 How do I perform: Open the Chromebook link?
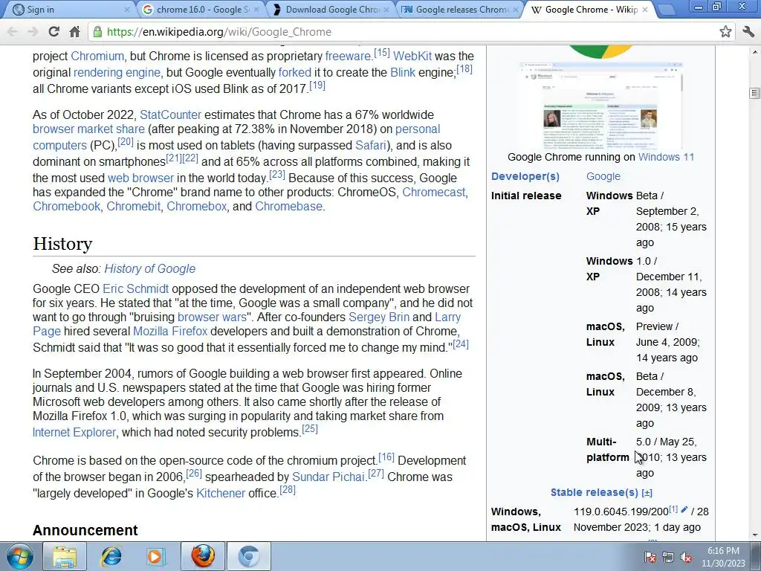[66, 207]
